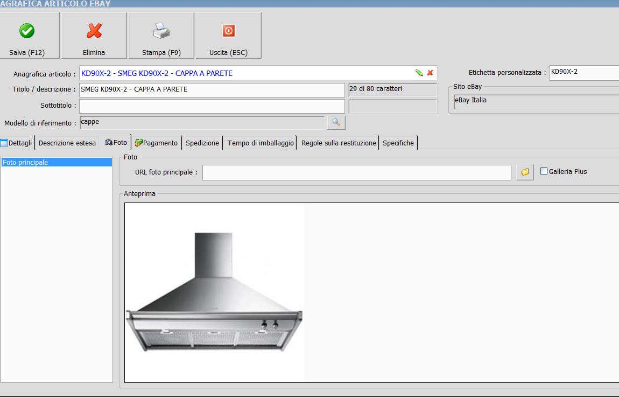
Task: Click the green pencil edit icon in Anagrafica articolo
Action: [419, 73]
